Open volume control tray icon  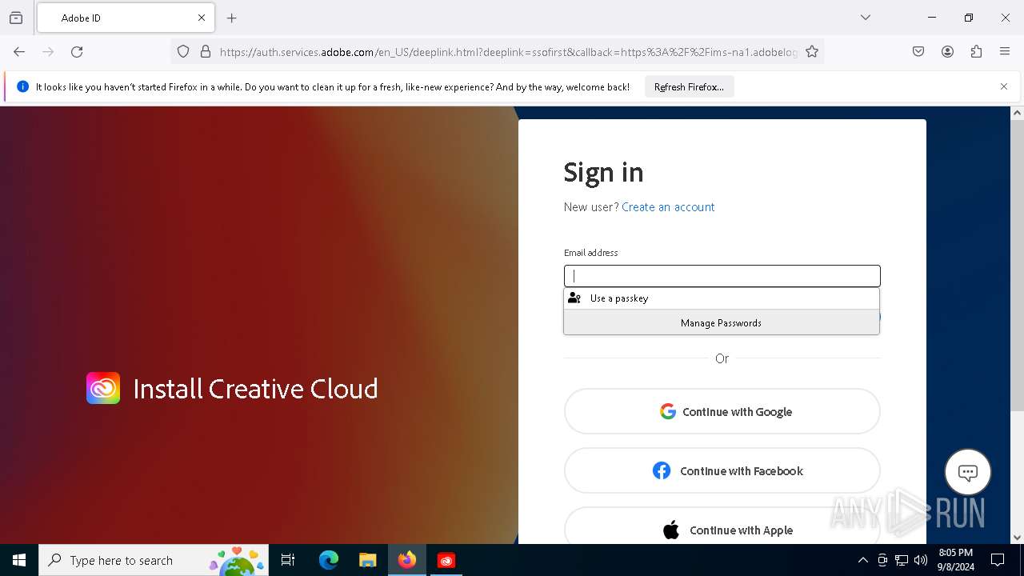tap(921, 560)
